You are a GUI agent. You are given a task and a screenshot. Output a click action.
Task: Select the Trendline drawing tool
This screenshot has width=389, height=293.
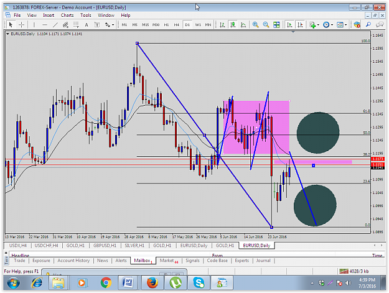[x=55, y=24]
